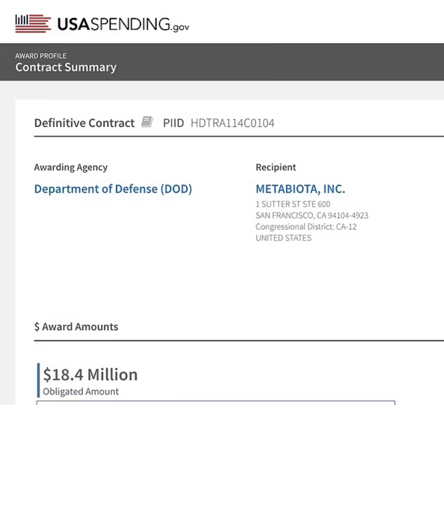Click the Definitive Contract title text
The width and height of the screenshot is (444, 516).
click(x=84, y=123)
